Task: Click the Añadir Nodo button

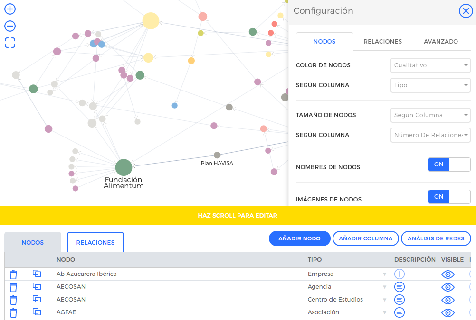Action: pos(299,238)
